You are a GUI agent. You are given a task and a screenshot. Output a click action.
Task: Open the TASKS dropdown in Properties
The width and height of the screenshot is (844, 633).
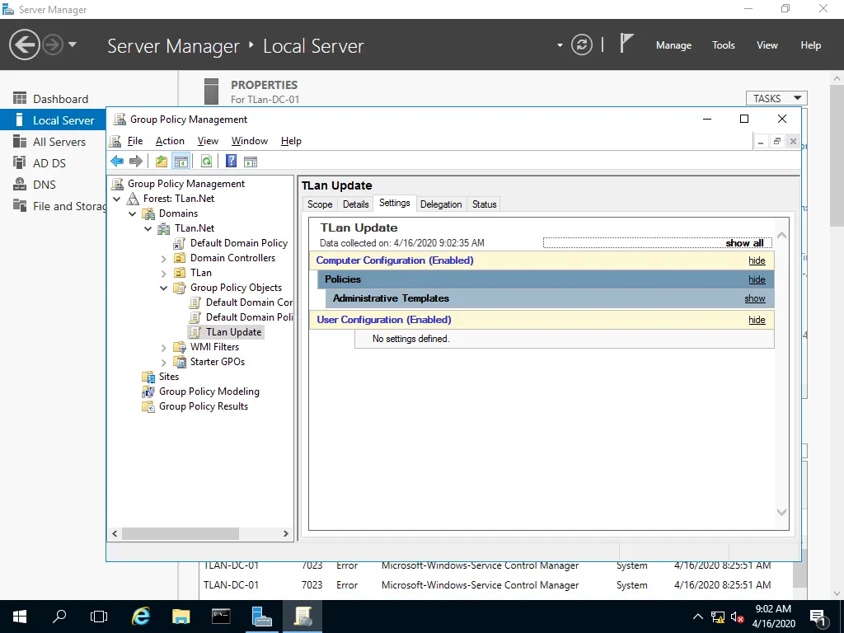point(776,99)
